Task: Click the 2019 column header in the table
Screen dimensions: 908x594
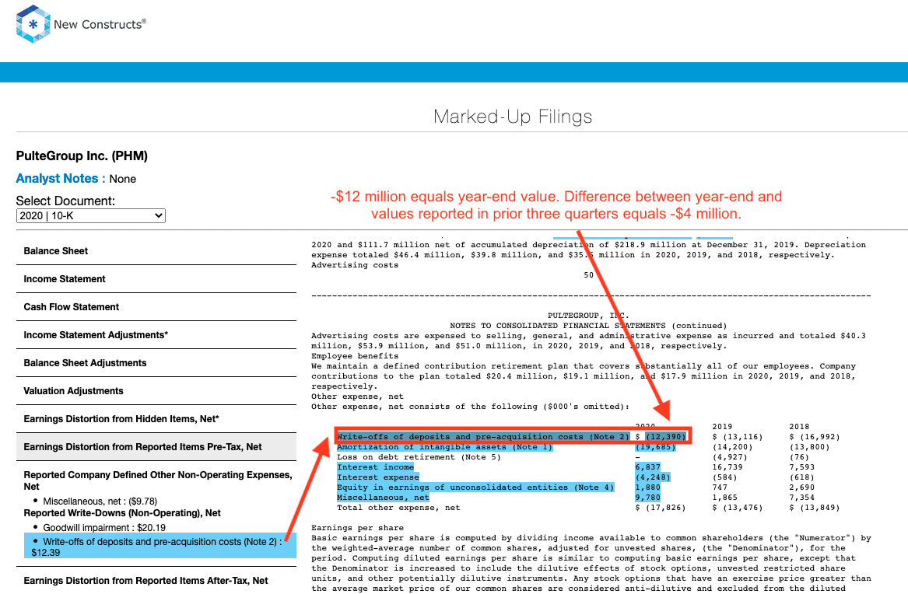Action: point(722,427)
